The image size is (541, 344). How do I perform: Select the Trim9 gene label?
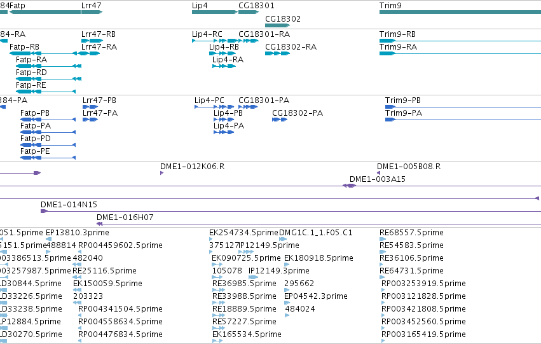390,6
